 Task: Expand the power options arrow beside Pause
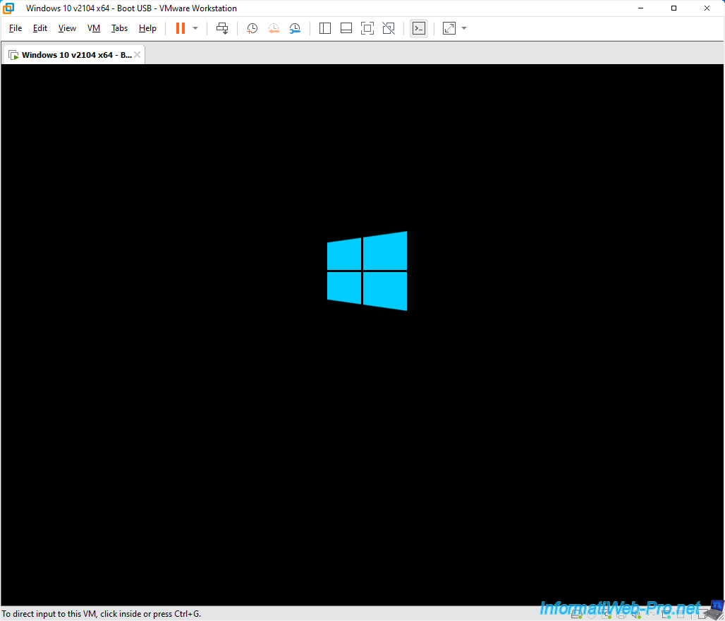point(195,28)
